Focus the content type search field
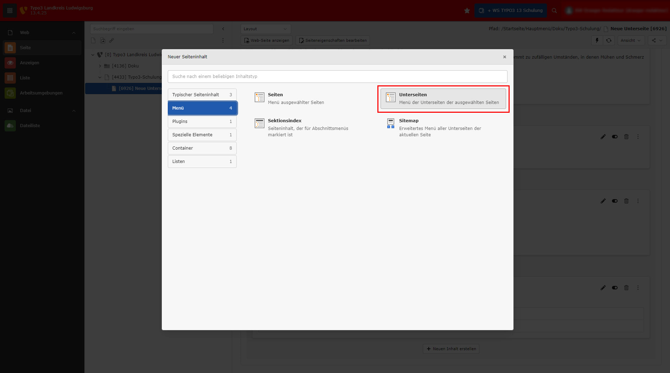The height and width of the screenshot is (373, 670). click(337, 77)
